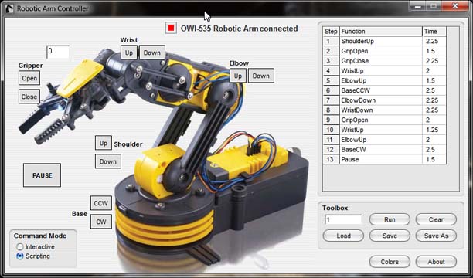The image size is (473, 278).
Task: Move the elbow Up
Action: 238,76
